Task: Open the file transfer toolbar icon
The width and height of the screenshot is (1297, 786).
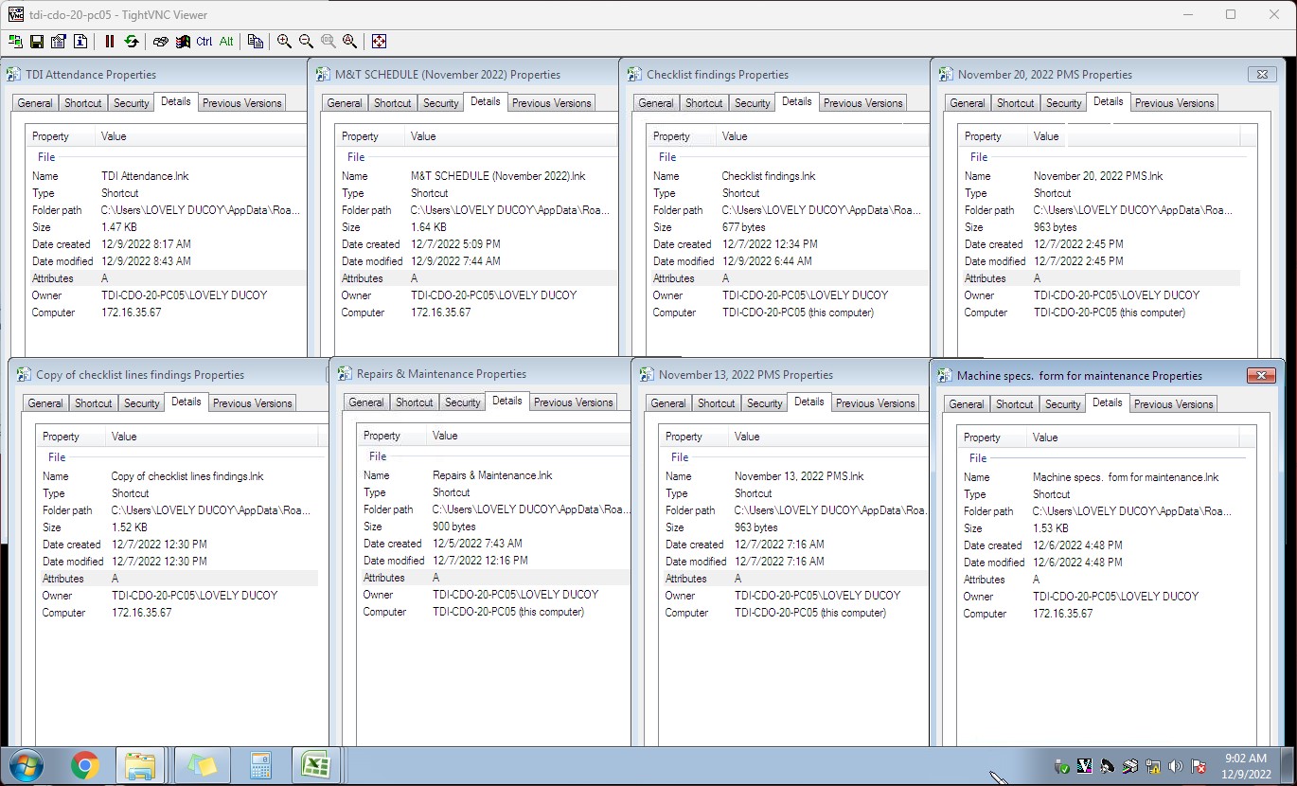Action: click(x=256, y=42)
